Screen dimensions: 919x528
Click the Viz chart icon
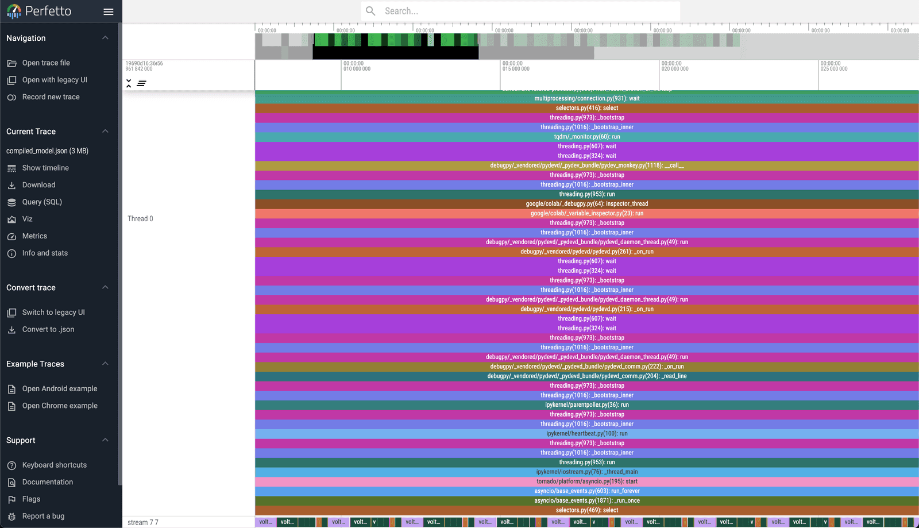pos(11,219)
